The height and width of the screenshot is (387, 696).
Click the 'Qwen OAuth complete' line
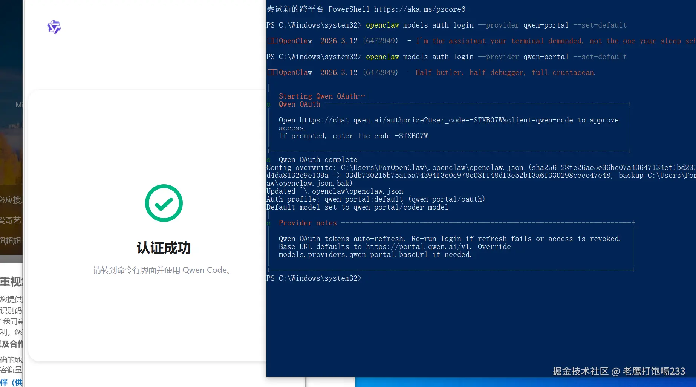coord(318,159)
